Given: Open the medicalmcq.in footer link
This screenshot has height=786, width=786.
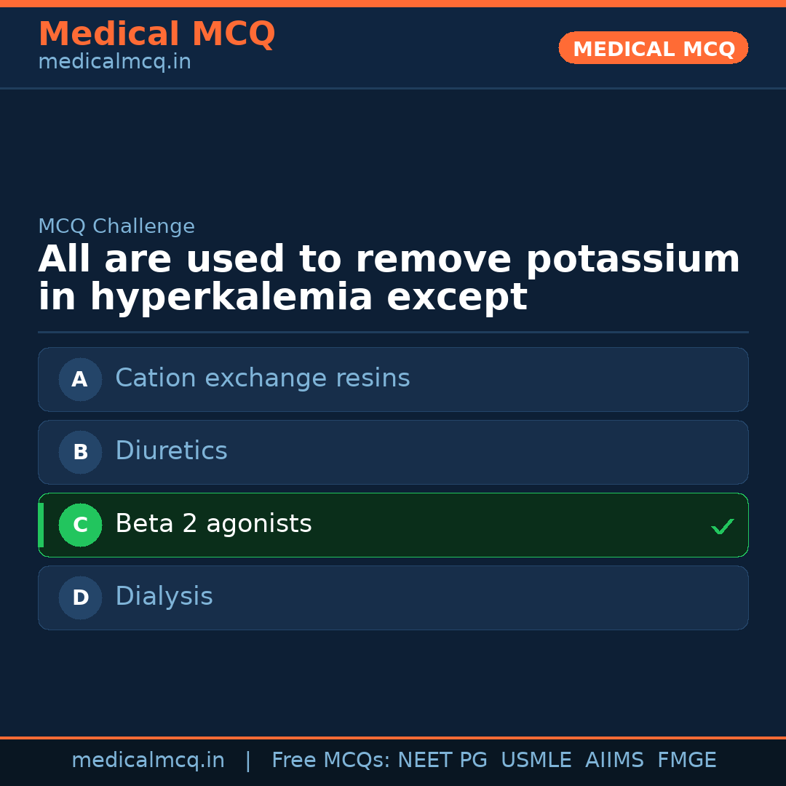Looking at the screenshot, I should [x=148, y=761].
